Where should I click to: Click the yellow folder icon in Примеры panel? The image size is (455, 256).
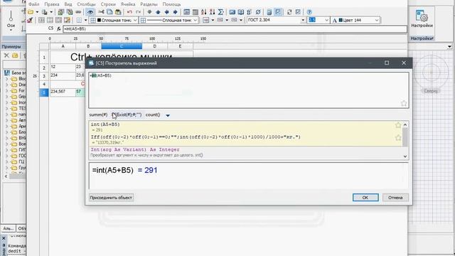coord(15,55)
